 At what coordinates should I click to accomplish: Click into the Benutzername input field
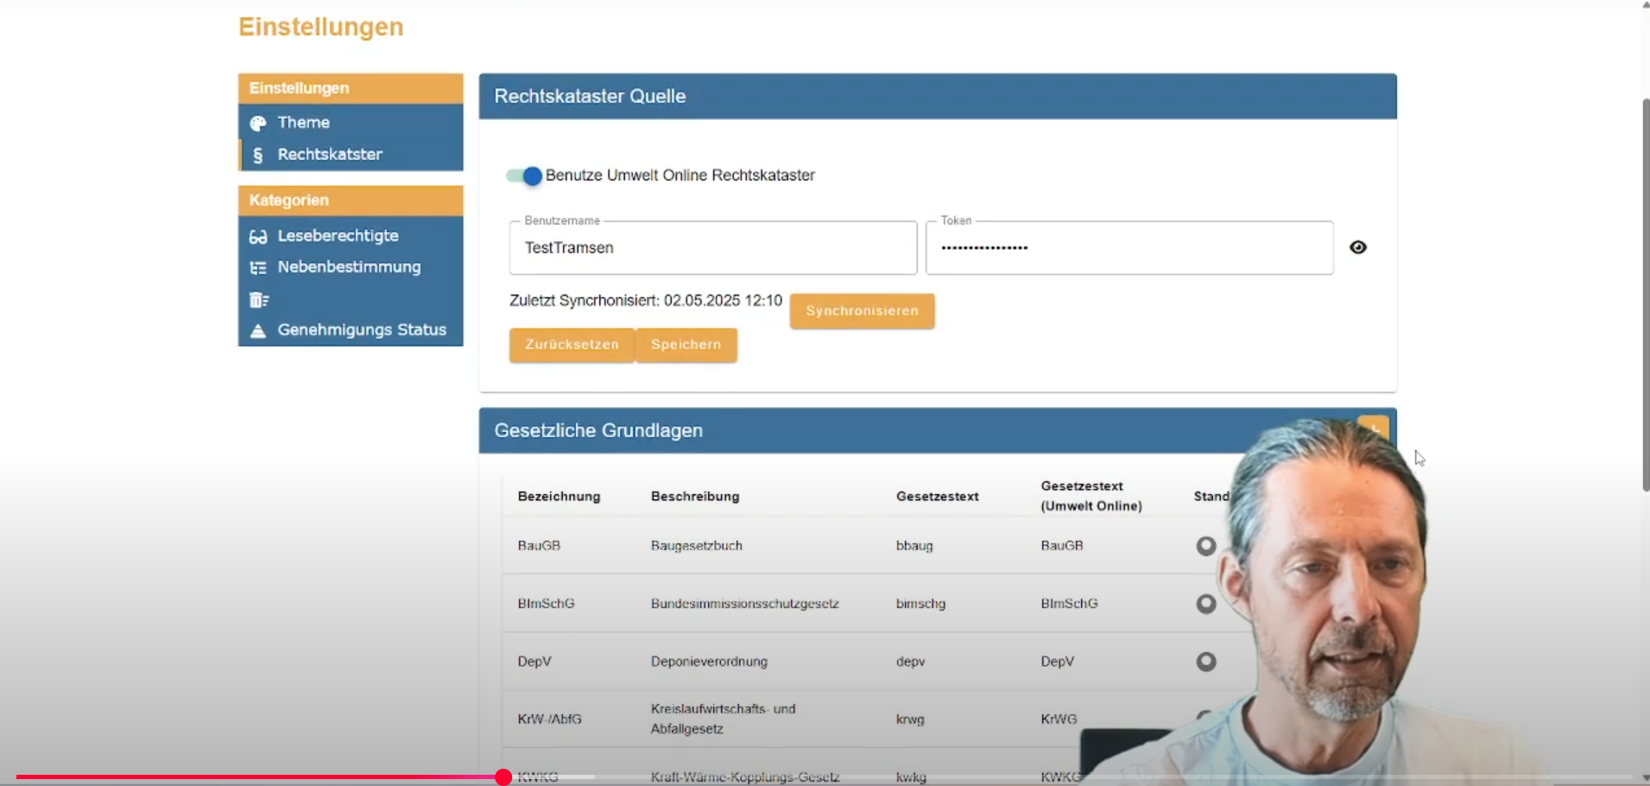pyautogui.click(x=712, y=249)
